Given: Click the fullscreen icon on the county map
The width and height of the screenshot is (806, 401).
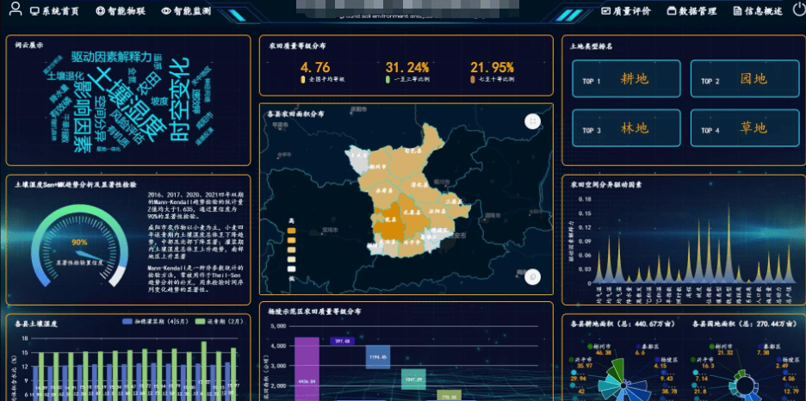Looking at the screenshot, I should pyautogui.click(x=533, y=121).
